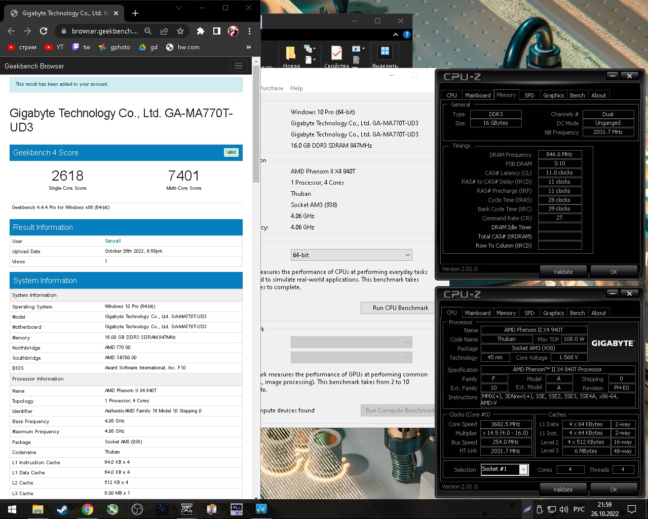Open the стрим bookmark

pyautogui.click(x=22, y=47)
